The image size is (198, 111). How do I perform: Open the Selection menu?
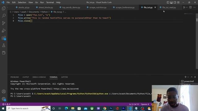22,2
